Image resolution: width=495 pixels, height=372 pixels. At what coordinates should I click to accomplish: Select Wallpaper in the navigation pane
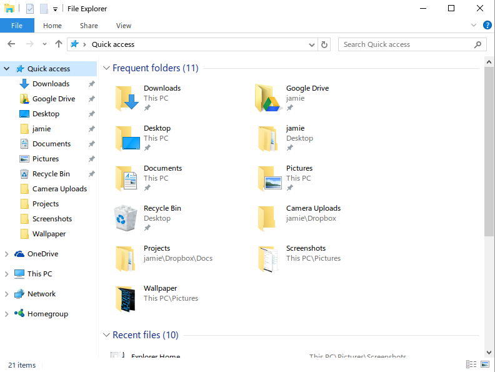pyautogui.click(x=49, y=234)
